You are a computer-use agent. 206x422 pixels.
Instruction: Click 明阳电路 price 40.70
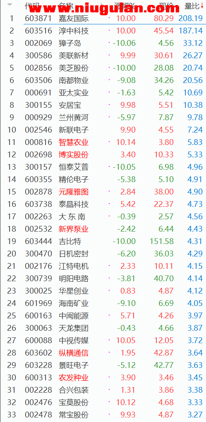[x=164, y=279]
